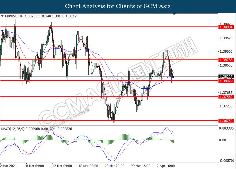Select the 1.37562 red price label
Viewport: 236px width, 169px height.
pyautogui.click(x=226, y=97)
